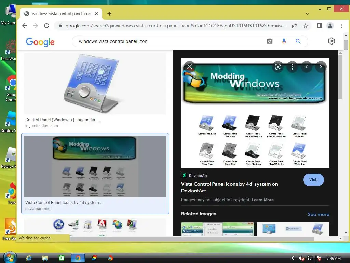Open site info padlock icon
The width and height of the screenshot is (350, 263).
(x=60, y=26)
